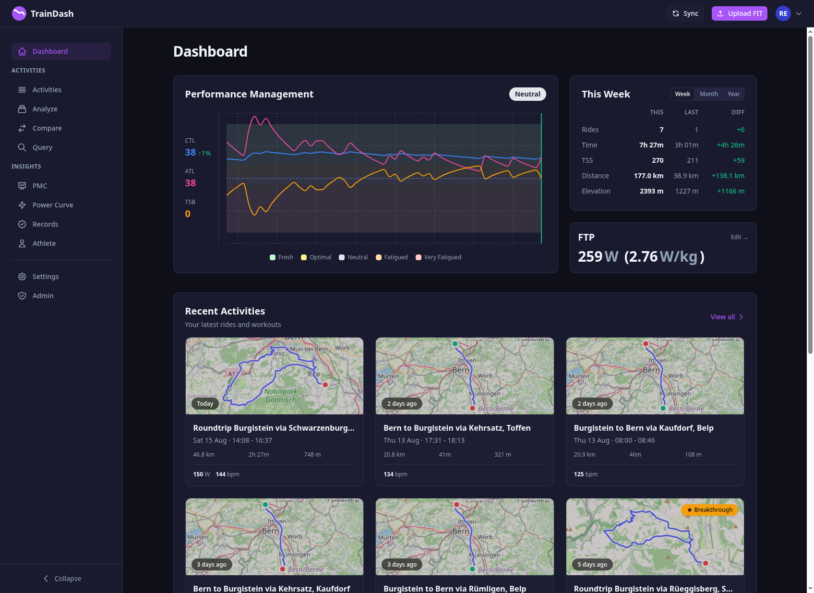
Task: Click the TrainDash logo icon
Action: click(19, 13)
